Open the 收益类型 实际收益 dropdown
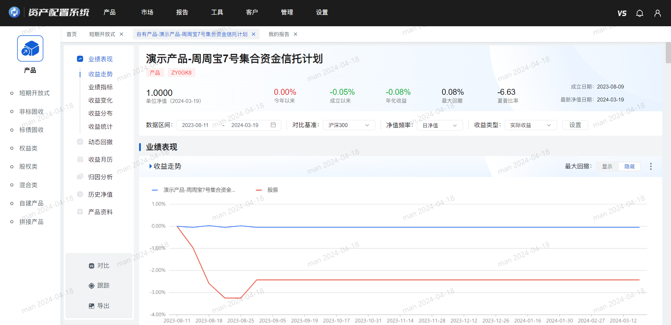 pyautogui.click(x=531, y=125)
